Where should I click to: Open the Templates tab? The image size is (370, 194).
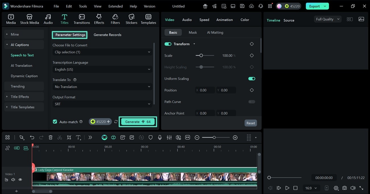148,19
